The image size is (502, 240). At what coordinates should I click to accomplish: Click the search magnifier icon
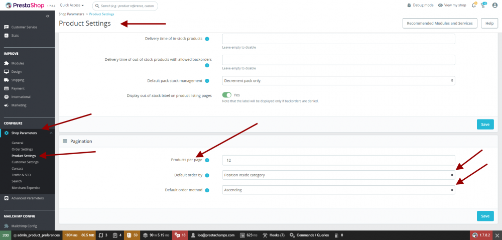point(97,6)
